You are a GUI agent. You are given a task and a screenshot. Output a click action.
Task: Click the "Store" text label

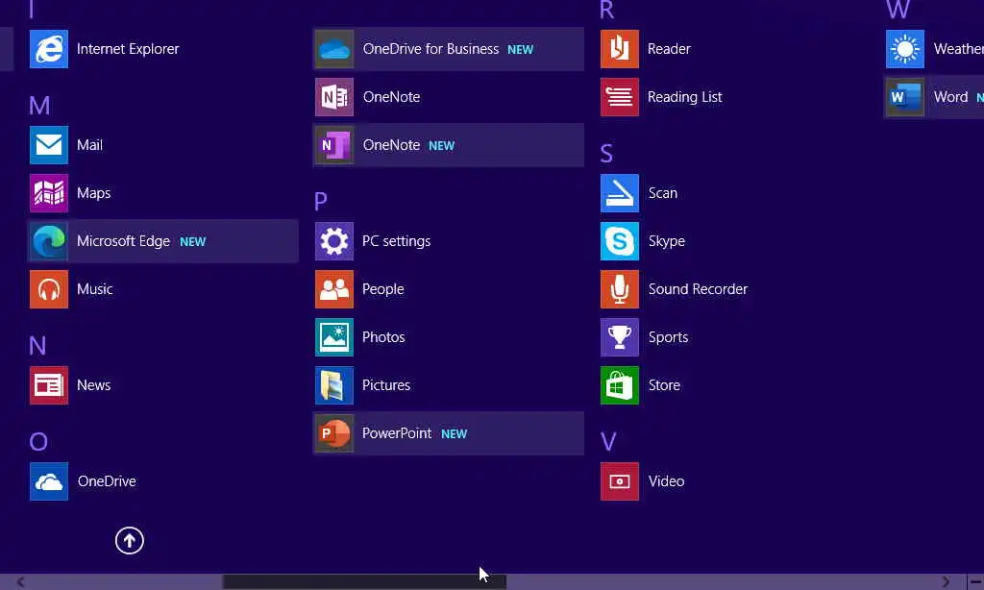pos(664,385)
